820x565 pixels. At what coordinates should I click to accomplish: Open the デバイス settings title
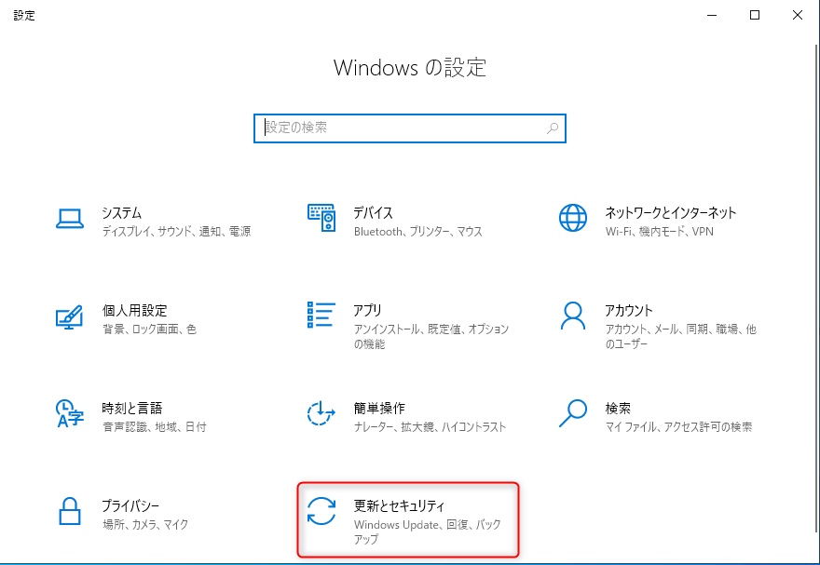tap(373, 213)
